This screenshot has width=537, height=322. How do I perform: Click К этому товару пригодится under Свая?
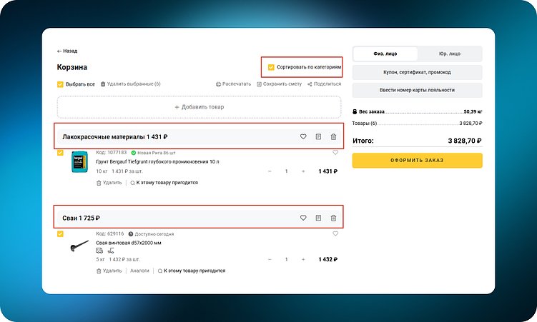[192, 271]
